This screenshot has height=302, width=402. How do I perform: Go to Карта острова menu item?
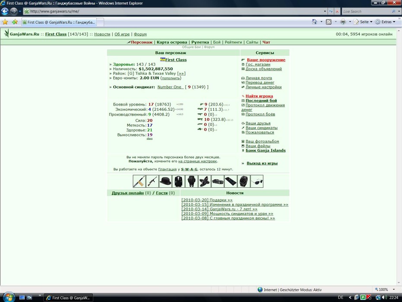coord(172,42)
